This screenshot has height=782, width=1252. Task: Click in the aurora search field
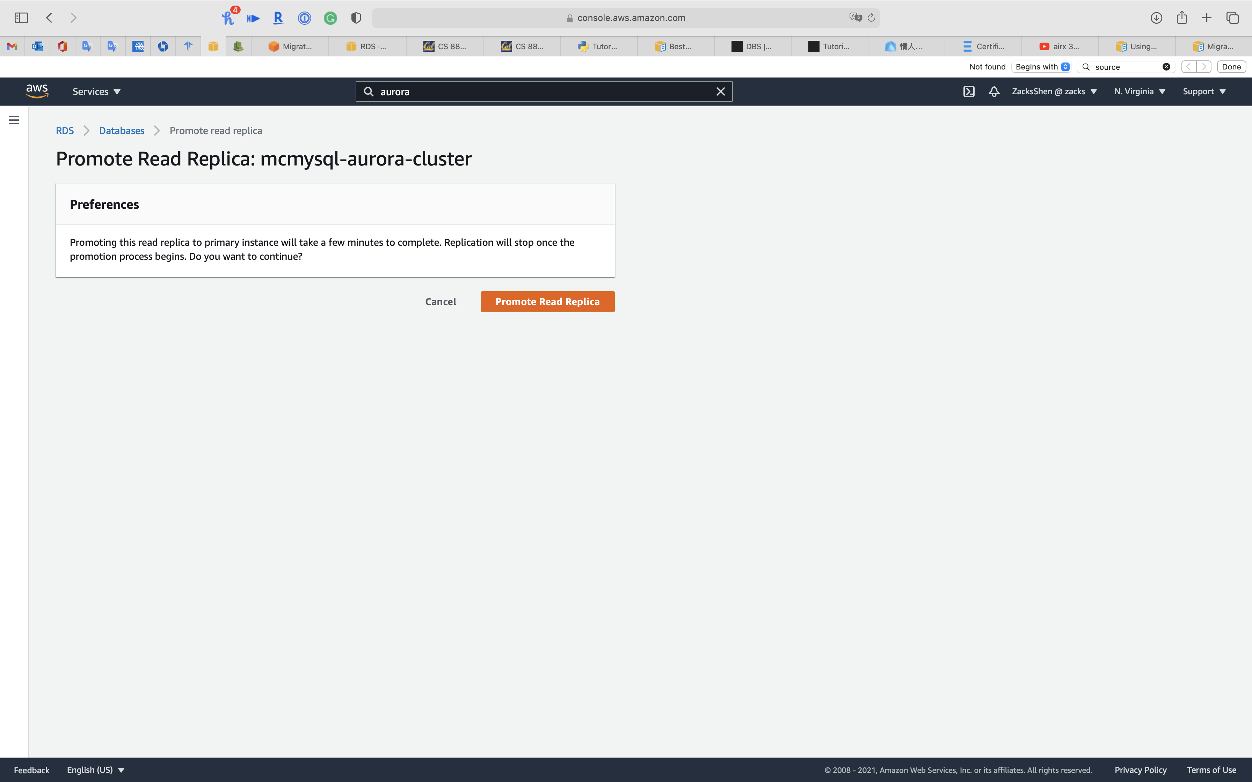click(543, 91)
